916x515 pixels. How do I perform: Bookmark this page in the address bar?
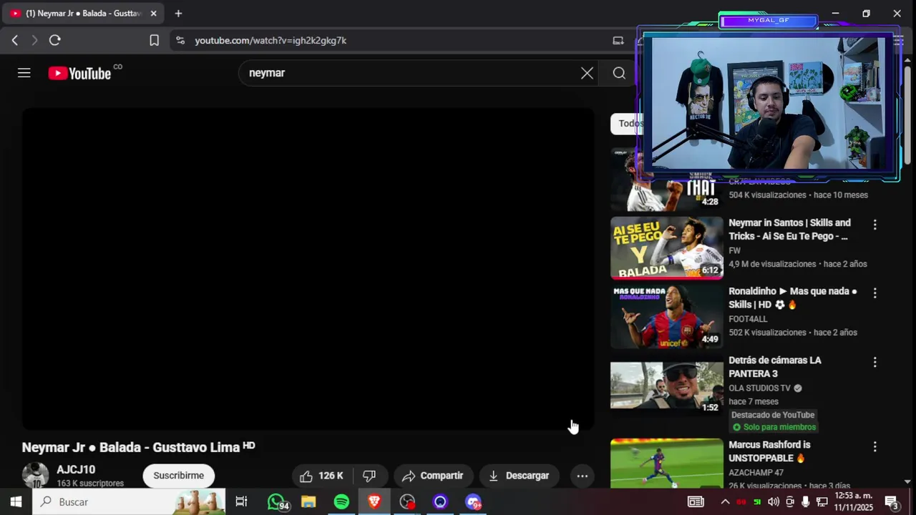154,41
